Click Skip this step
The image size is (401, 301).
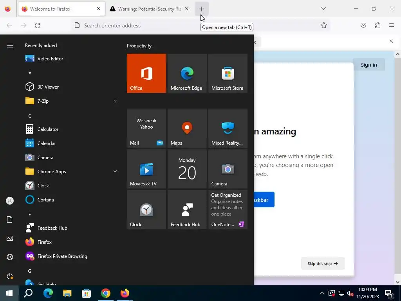point(323,263)
